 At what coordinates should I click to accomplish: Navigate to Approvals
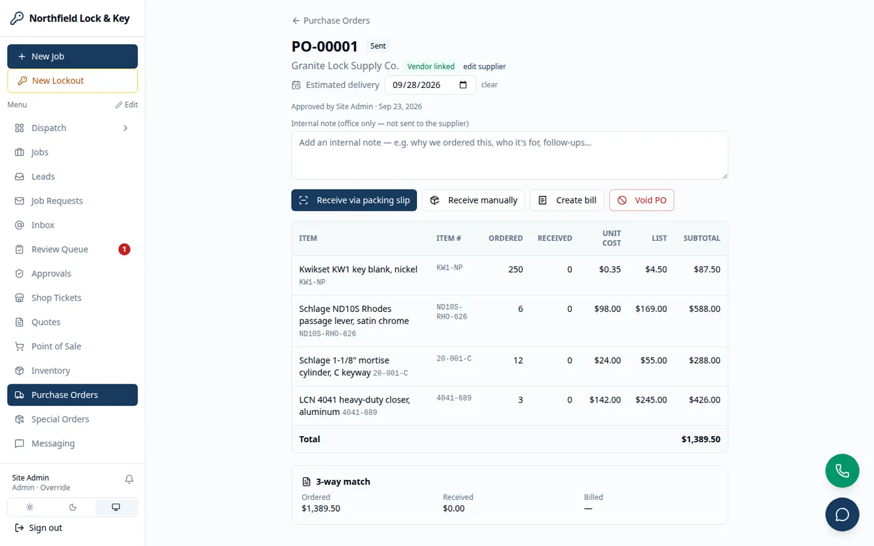click(72, 274)
